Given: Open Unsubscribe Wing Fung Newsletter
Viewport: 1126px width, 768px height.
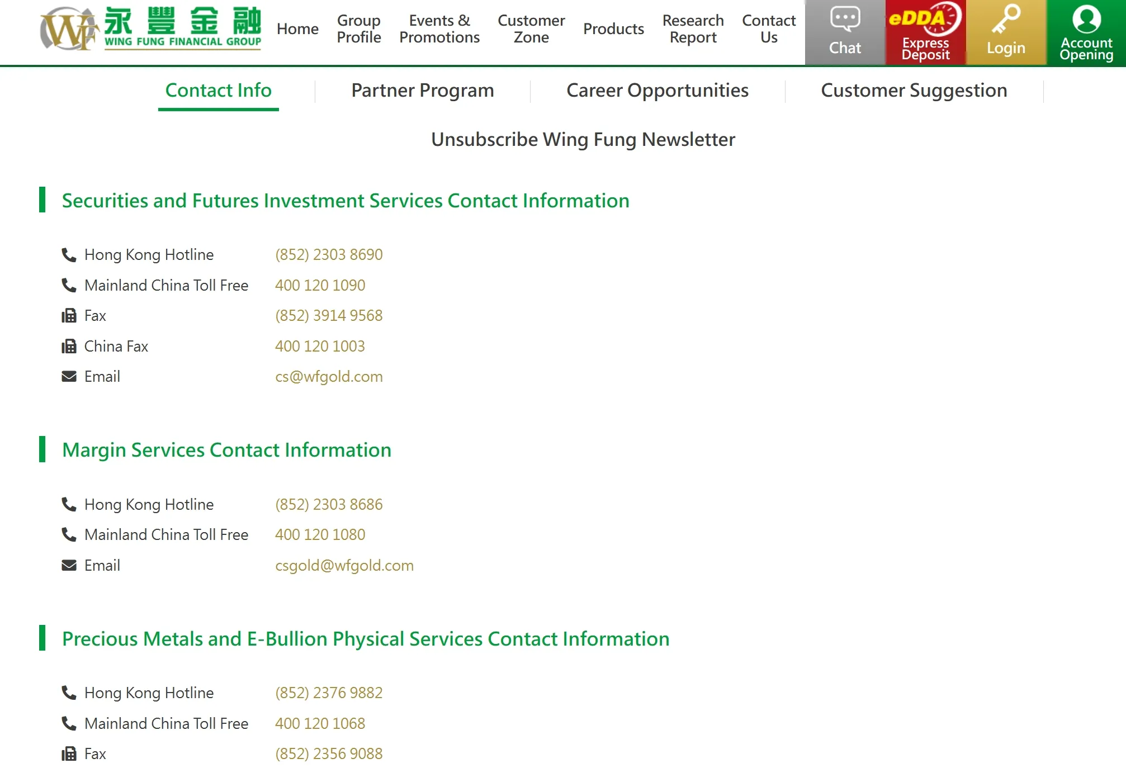Looking at the screenshot, I should point(583,140).
